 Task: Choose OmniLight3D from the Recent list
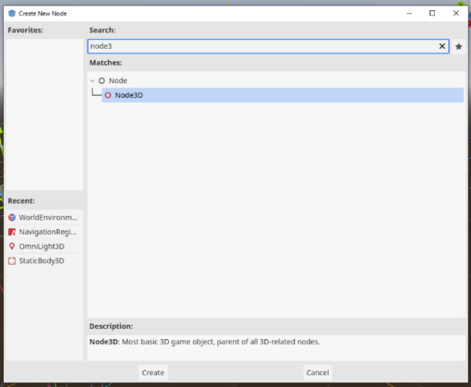coord(41,246)
